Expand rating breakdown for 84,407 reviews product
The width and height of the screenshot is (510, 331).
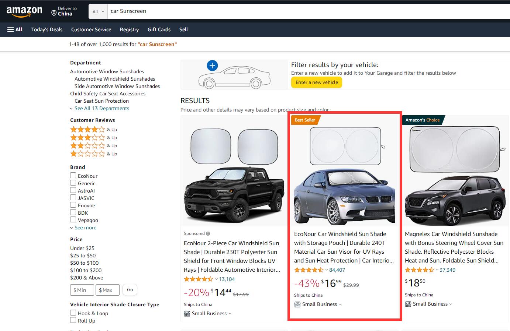tap(327, 270)
